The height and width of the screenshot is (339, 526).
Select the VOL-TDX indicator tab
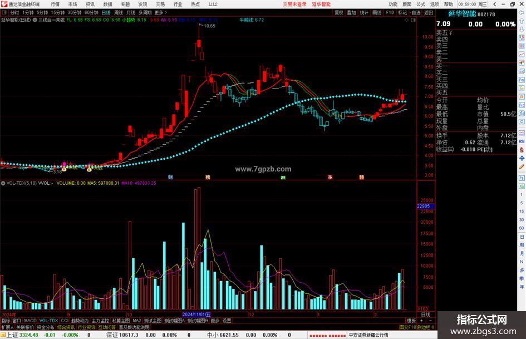[48, 321]
